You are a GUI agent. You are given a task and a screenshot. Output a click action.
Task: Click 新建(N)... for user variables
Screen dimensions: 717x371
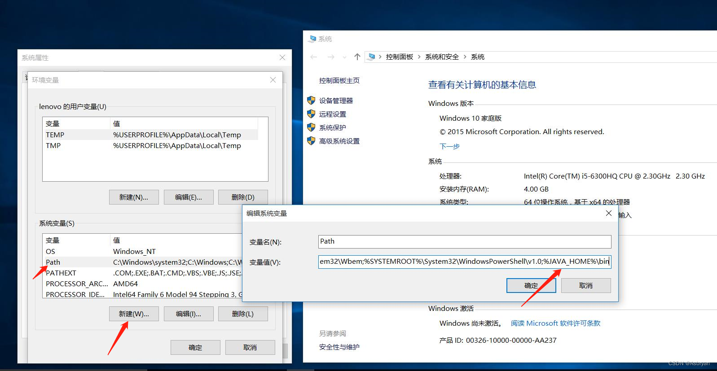(134, 197)
